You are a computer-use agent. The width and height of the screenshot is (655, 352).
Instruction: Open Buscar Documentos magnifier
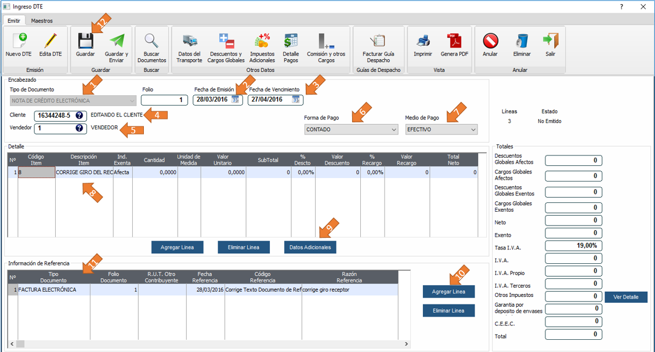click(151, 41)
